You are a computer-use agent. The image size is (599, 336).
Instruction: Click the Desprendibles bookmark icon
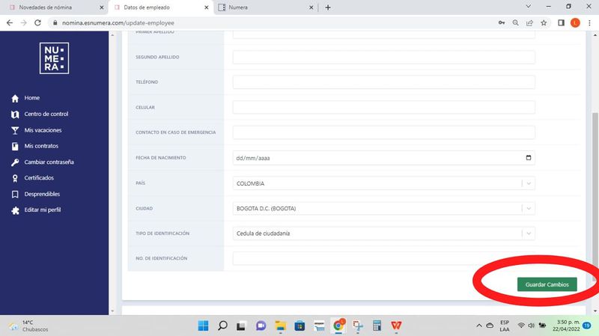(15, 194)
